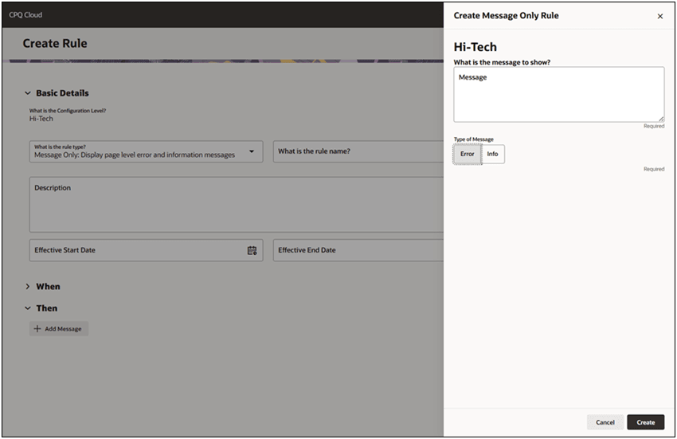Collapse the Basic Details section
The width and height of the screenshot is (677, 439).
tap(28, 93)
